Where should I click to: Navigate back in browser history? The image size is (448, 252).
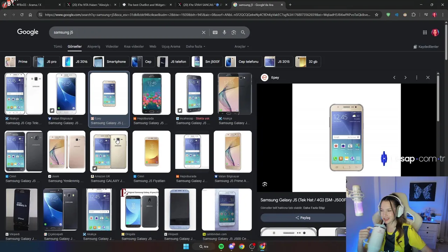click(5, 15)
